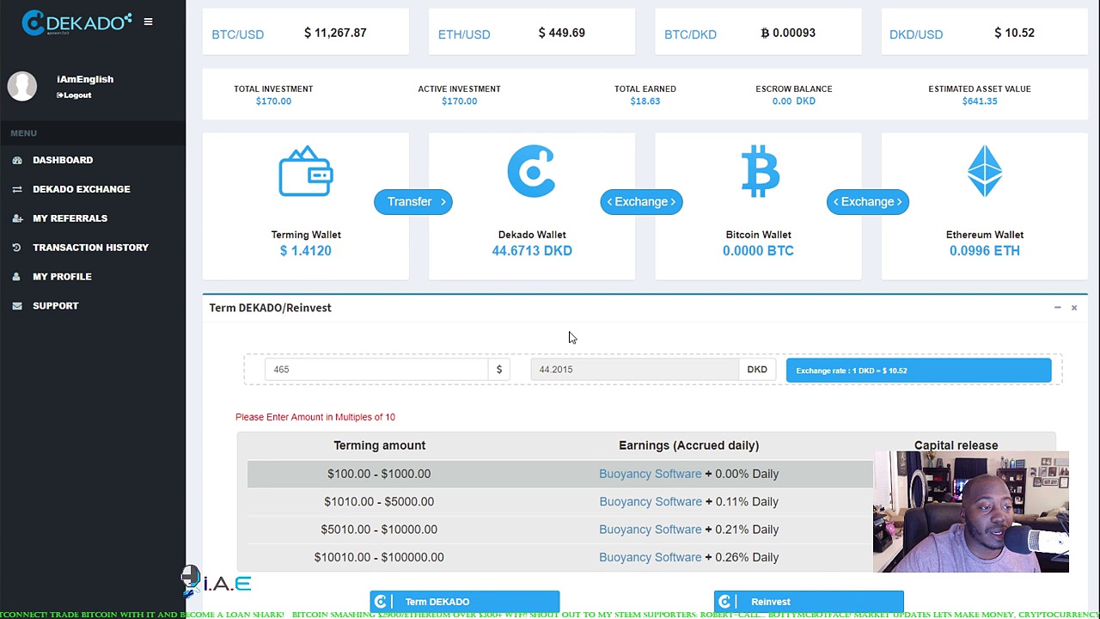The image size is (1100, 619).
Task: Click the support envelope icon
Action: tap(17, 306)
